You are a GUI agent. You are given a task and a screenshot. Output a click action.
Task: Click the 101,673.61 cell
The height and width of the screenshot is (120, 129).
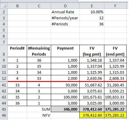coord(92,97)
